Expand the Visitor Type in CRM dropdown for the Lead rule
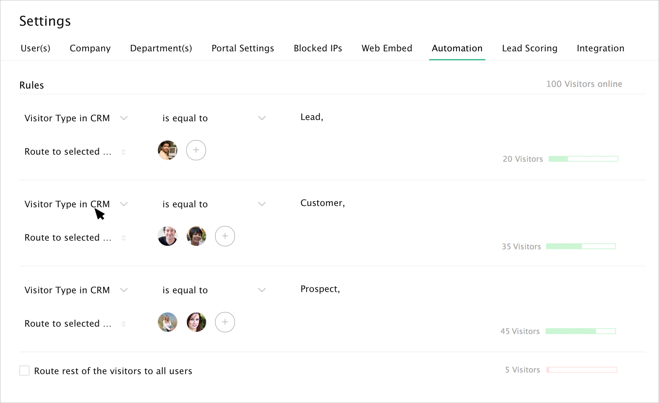Viewport: 659px width, 403px height. pos(124,118)
